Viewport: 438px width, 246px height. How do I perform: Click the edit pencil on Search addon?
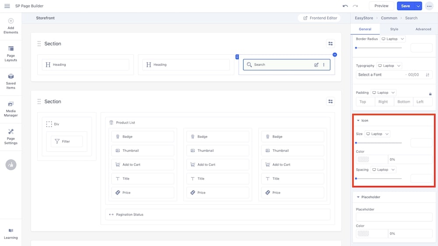point(316,65)
